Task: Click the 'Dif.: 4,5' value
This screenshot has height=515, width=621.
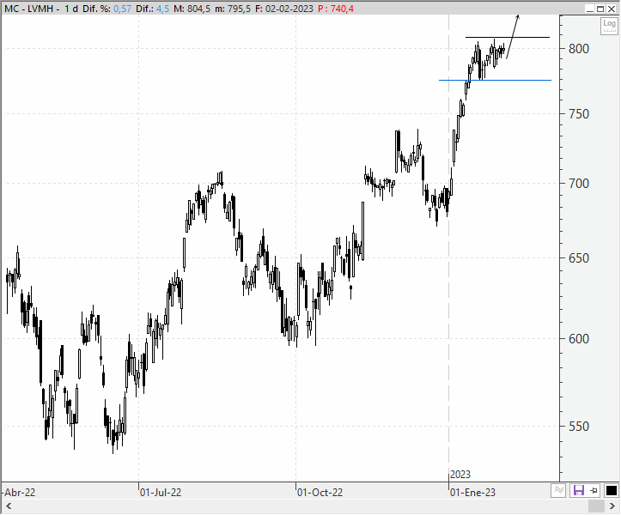Action: (153, 9)
